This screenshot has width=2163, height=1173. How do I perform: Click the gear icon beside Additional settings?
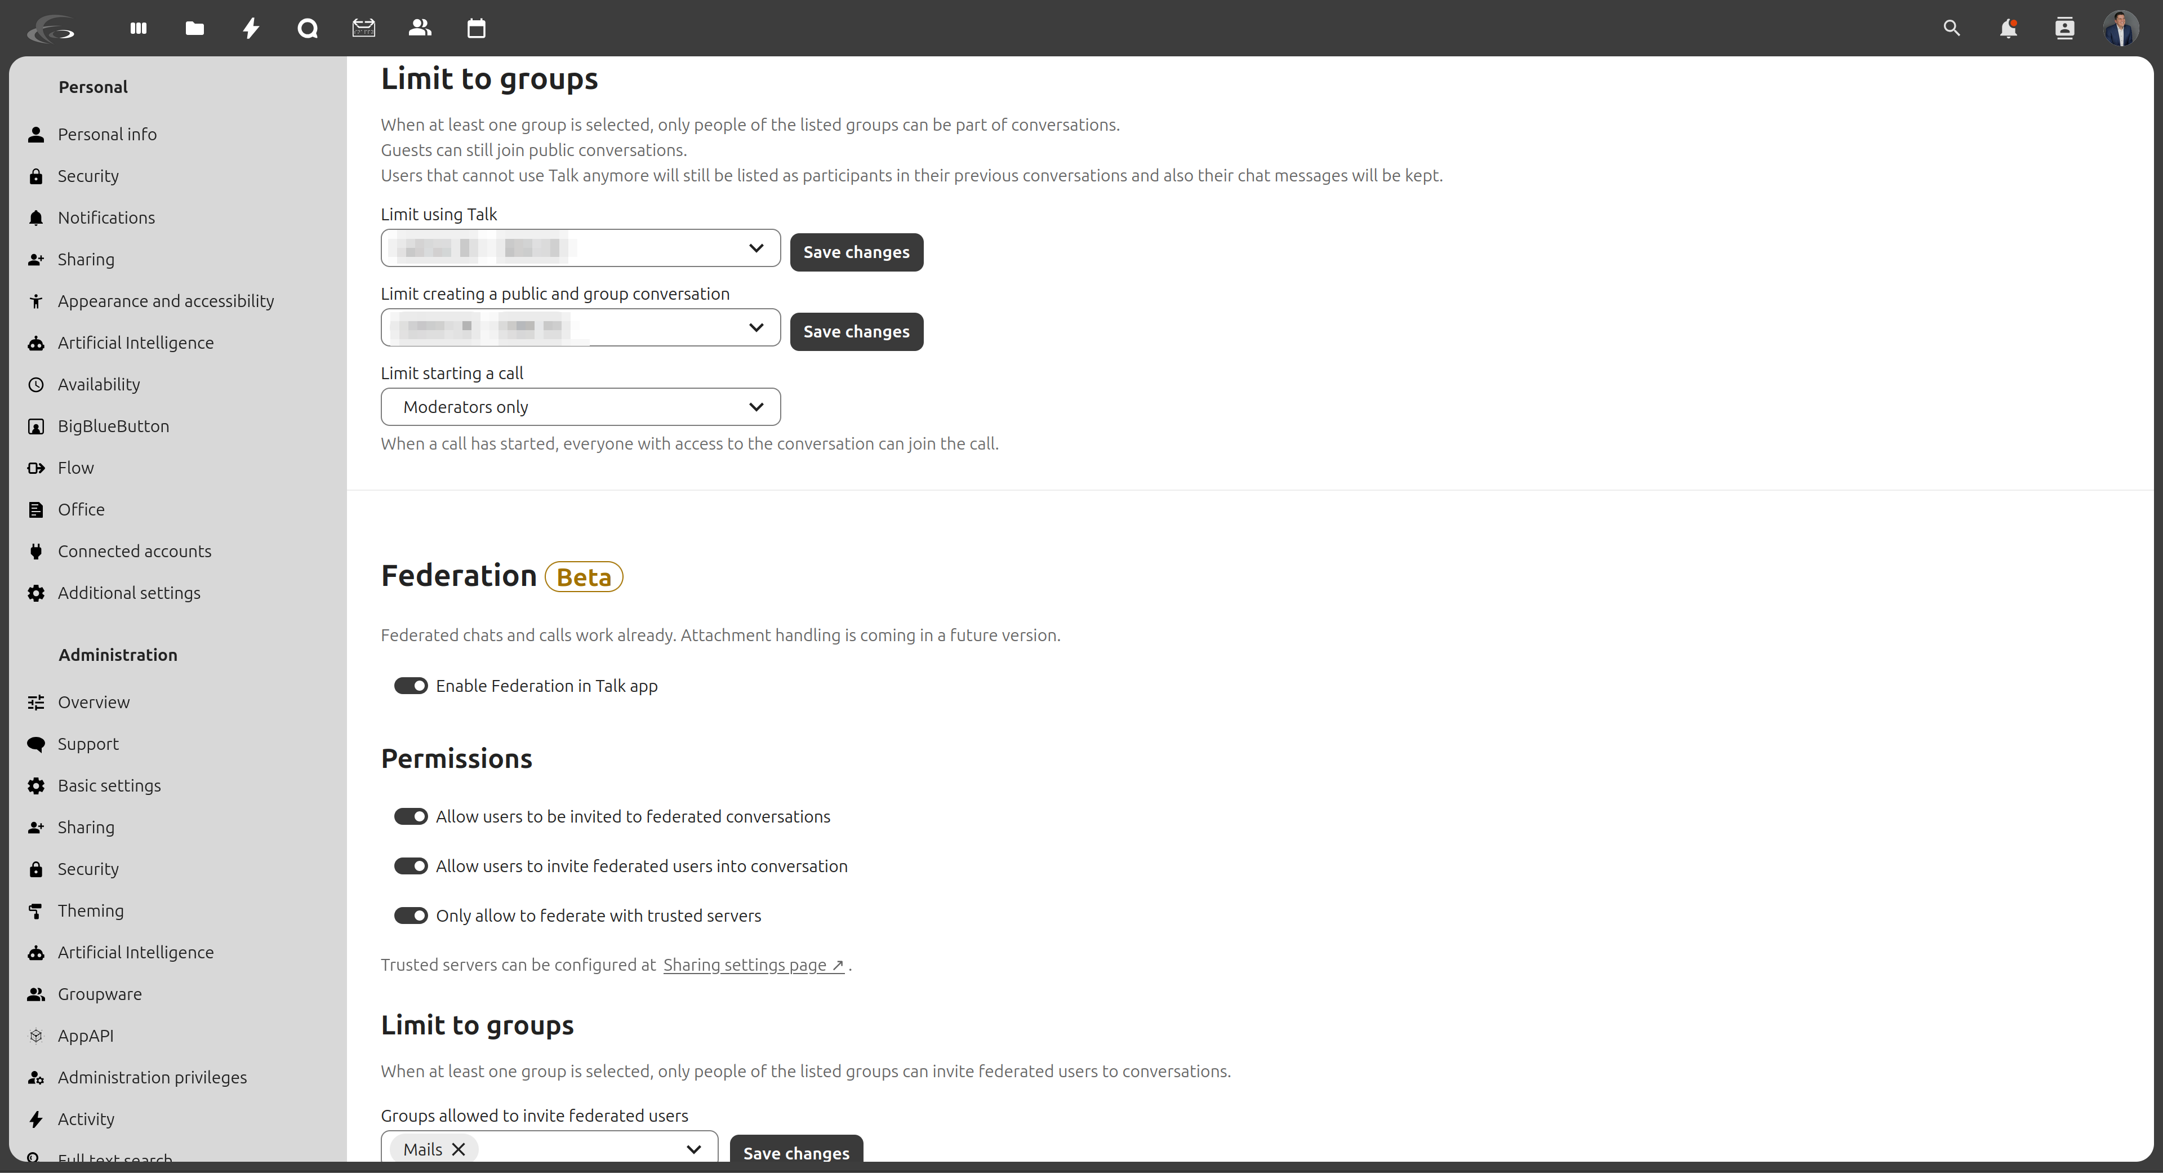[x=36, y=594]
